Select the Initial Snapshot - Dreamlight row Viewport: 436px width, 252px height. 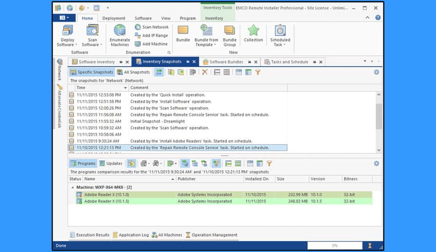click(178, 121)
